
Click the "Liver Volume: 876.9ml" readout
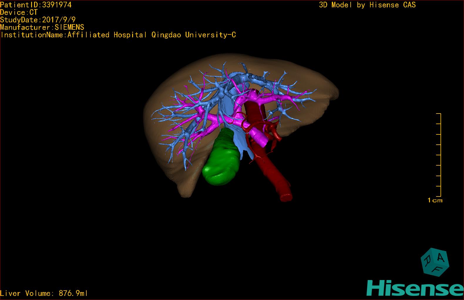coord(44,293)
